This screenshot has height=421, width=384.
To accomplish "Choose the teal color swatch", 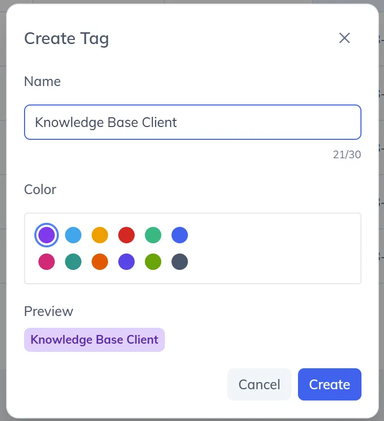I will pyautogui.click(x=73, y=262).
